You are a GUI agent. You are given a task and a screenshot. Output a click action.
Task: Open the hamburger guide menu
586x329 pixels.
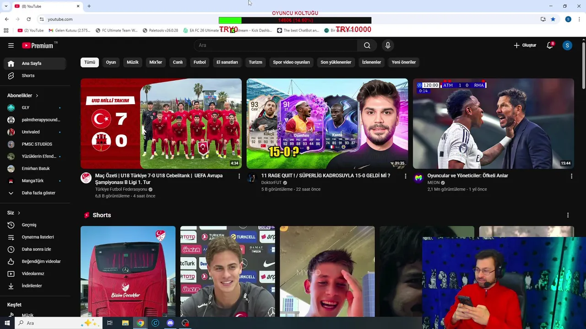point(11,45)
